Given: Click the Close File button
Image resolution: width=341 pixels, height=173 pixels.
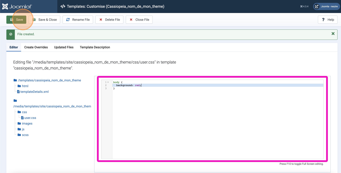Looking at the screenshot, I should (139, 20).
